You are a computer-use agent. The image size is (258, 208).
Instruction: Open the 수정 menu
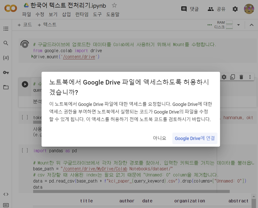(x=40, y=14)
